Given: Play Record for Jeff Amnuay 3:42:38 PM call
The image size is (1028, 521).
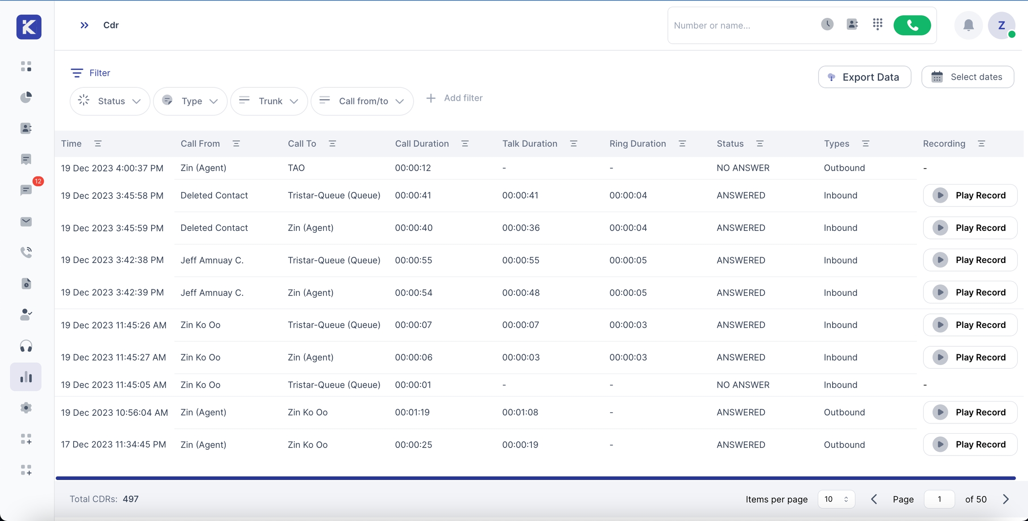Looking at the screenshot, I should (970, 260).
